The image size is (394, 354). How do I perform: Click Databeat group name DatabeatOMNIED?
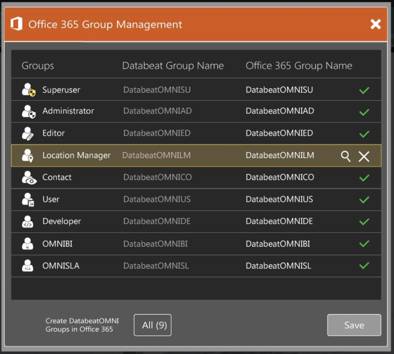[x=157, y=133]
